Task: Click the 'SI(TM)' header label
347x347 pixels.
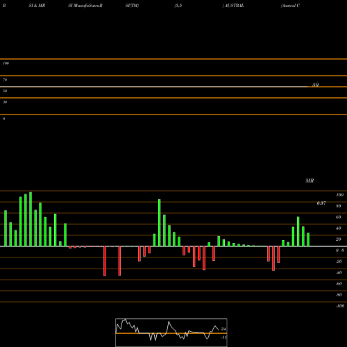Action: click(132, 6)
